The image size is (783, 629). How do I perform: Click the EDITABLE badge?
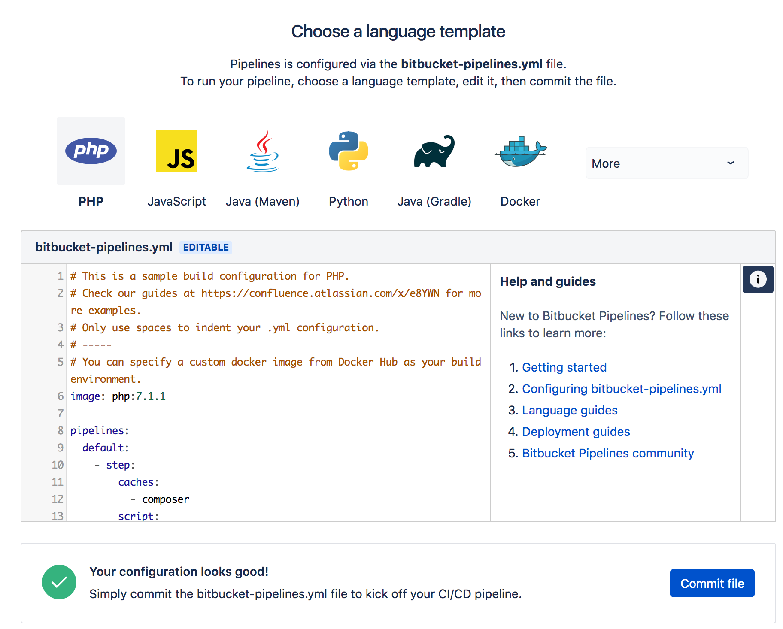click(x=206, y=247)
